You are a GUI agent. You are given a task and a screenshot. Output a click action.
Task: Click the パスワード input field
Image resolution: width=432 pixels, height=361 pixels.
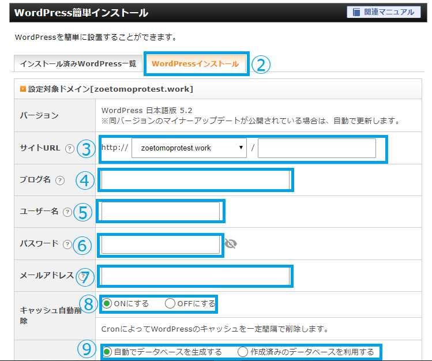click(160, 244)
